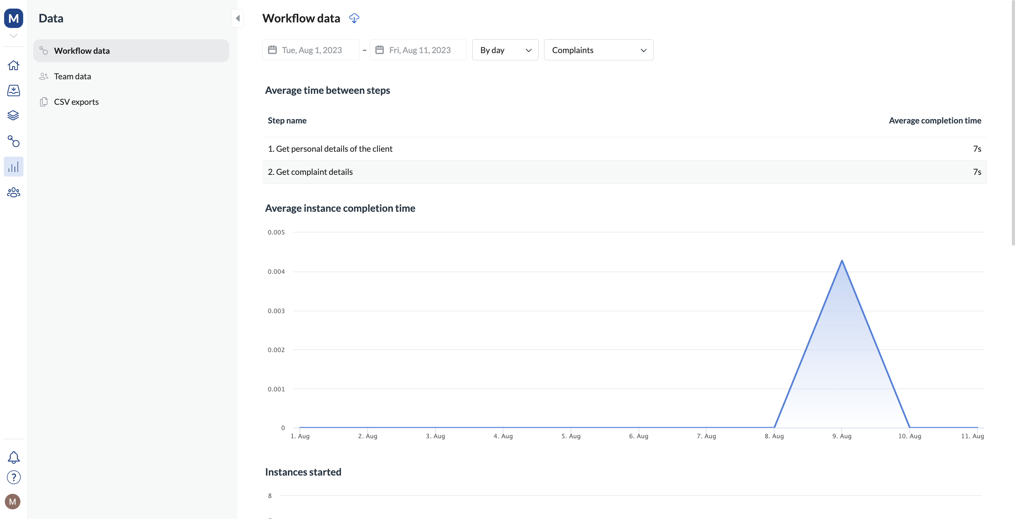The width and height of the screenshot is (1015, 519).
Task: Collapse the Data side panel
Action: point(238,18)
